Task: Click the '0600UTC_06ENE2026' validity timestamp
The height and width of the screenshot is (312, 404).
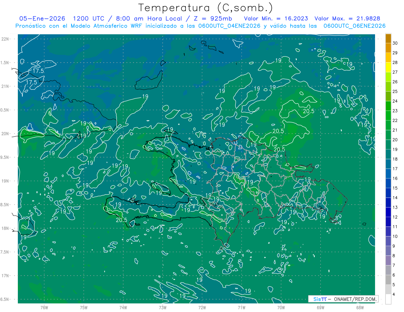Action: click(x=355, y=26)
